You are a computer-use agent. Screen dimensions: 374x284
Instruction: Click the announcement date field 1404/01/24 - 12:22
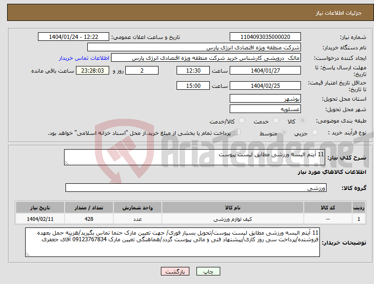click(74, 37)
